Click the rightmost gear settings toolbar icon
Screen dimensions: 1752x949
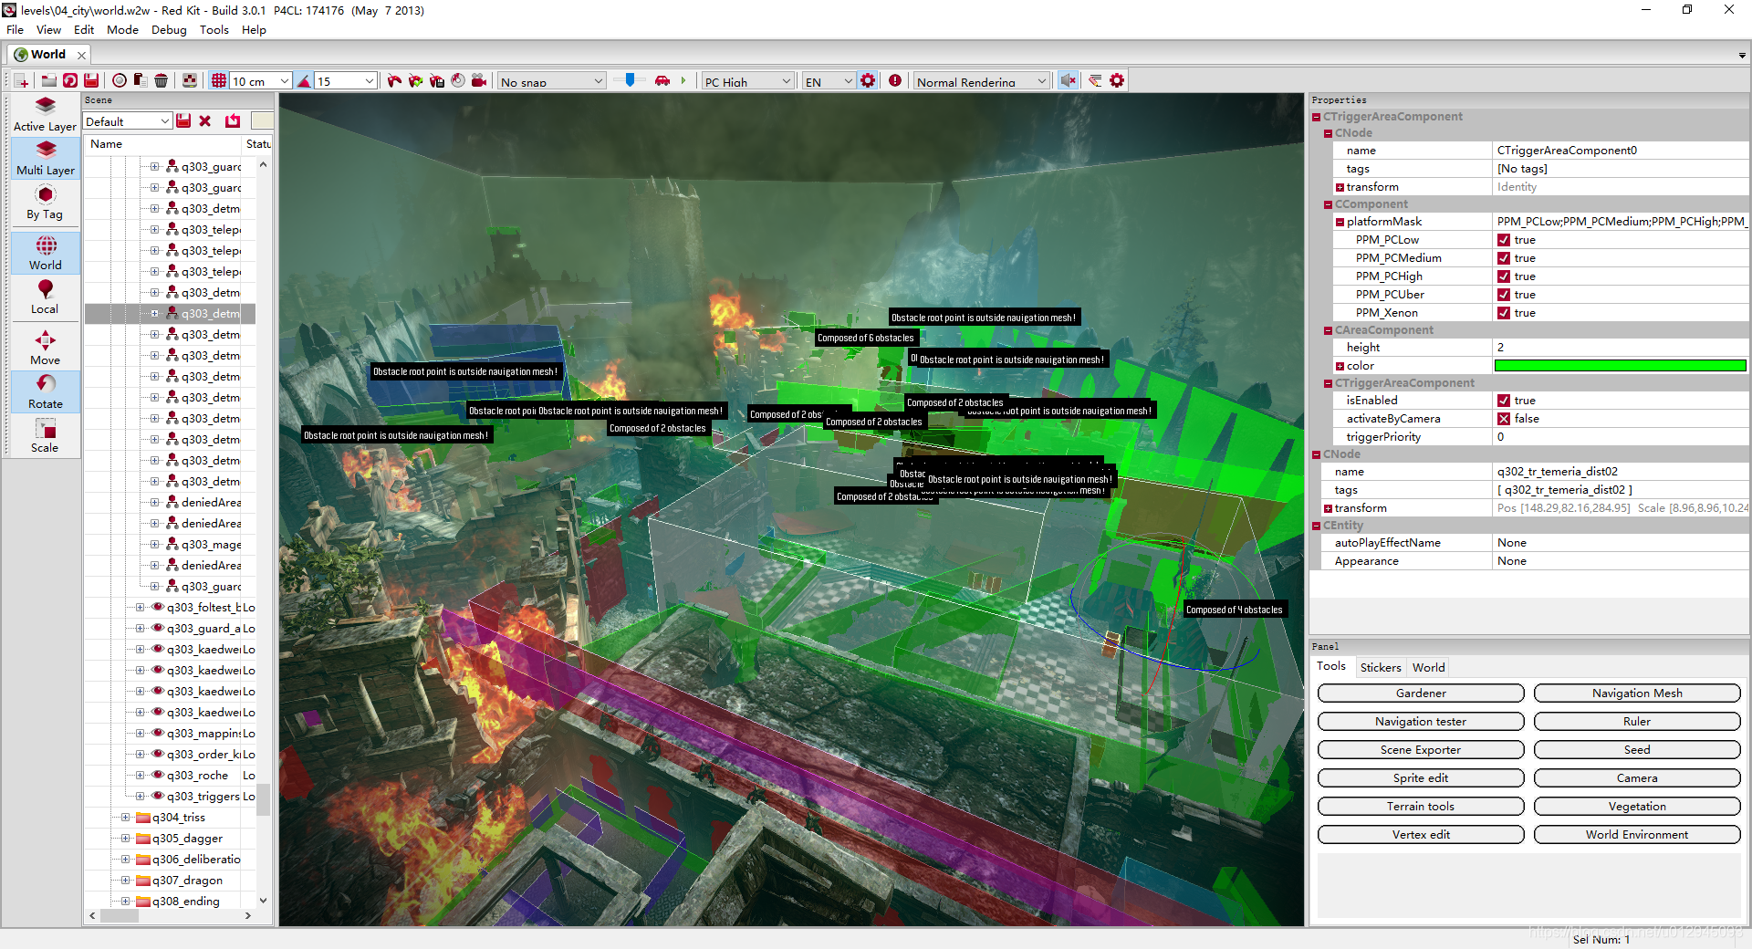point(1117,81)
